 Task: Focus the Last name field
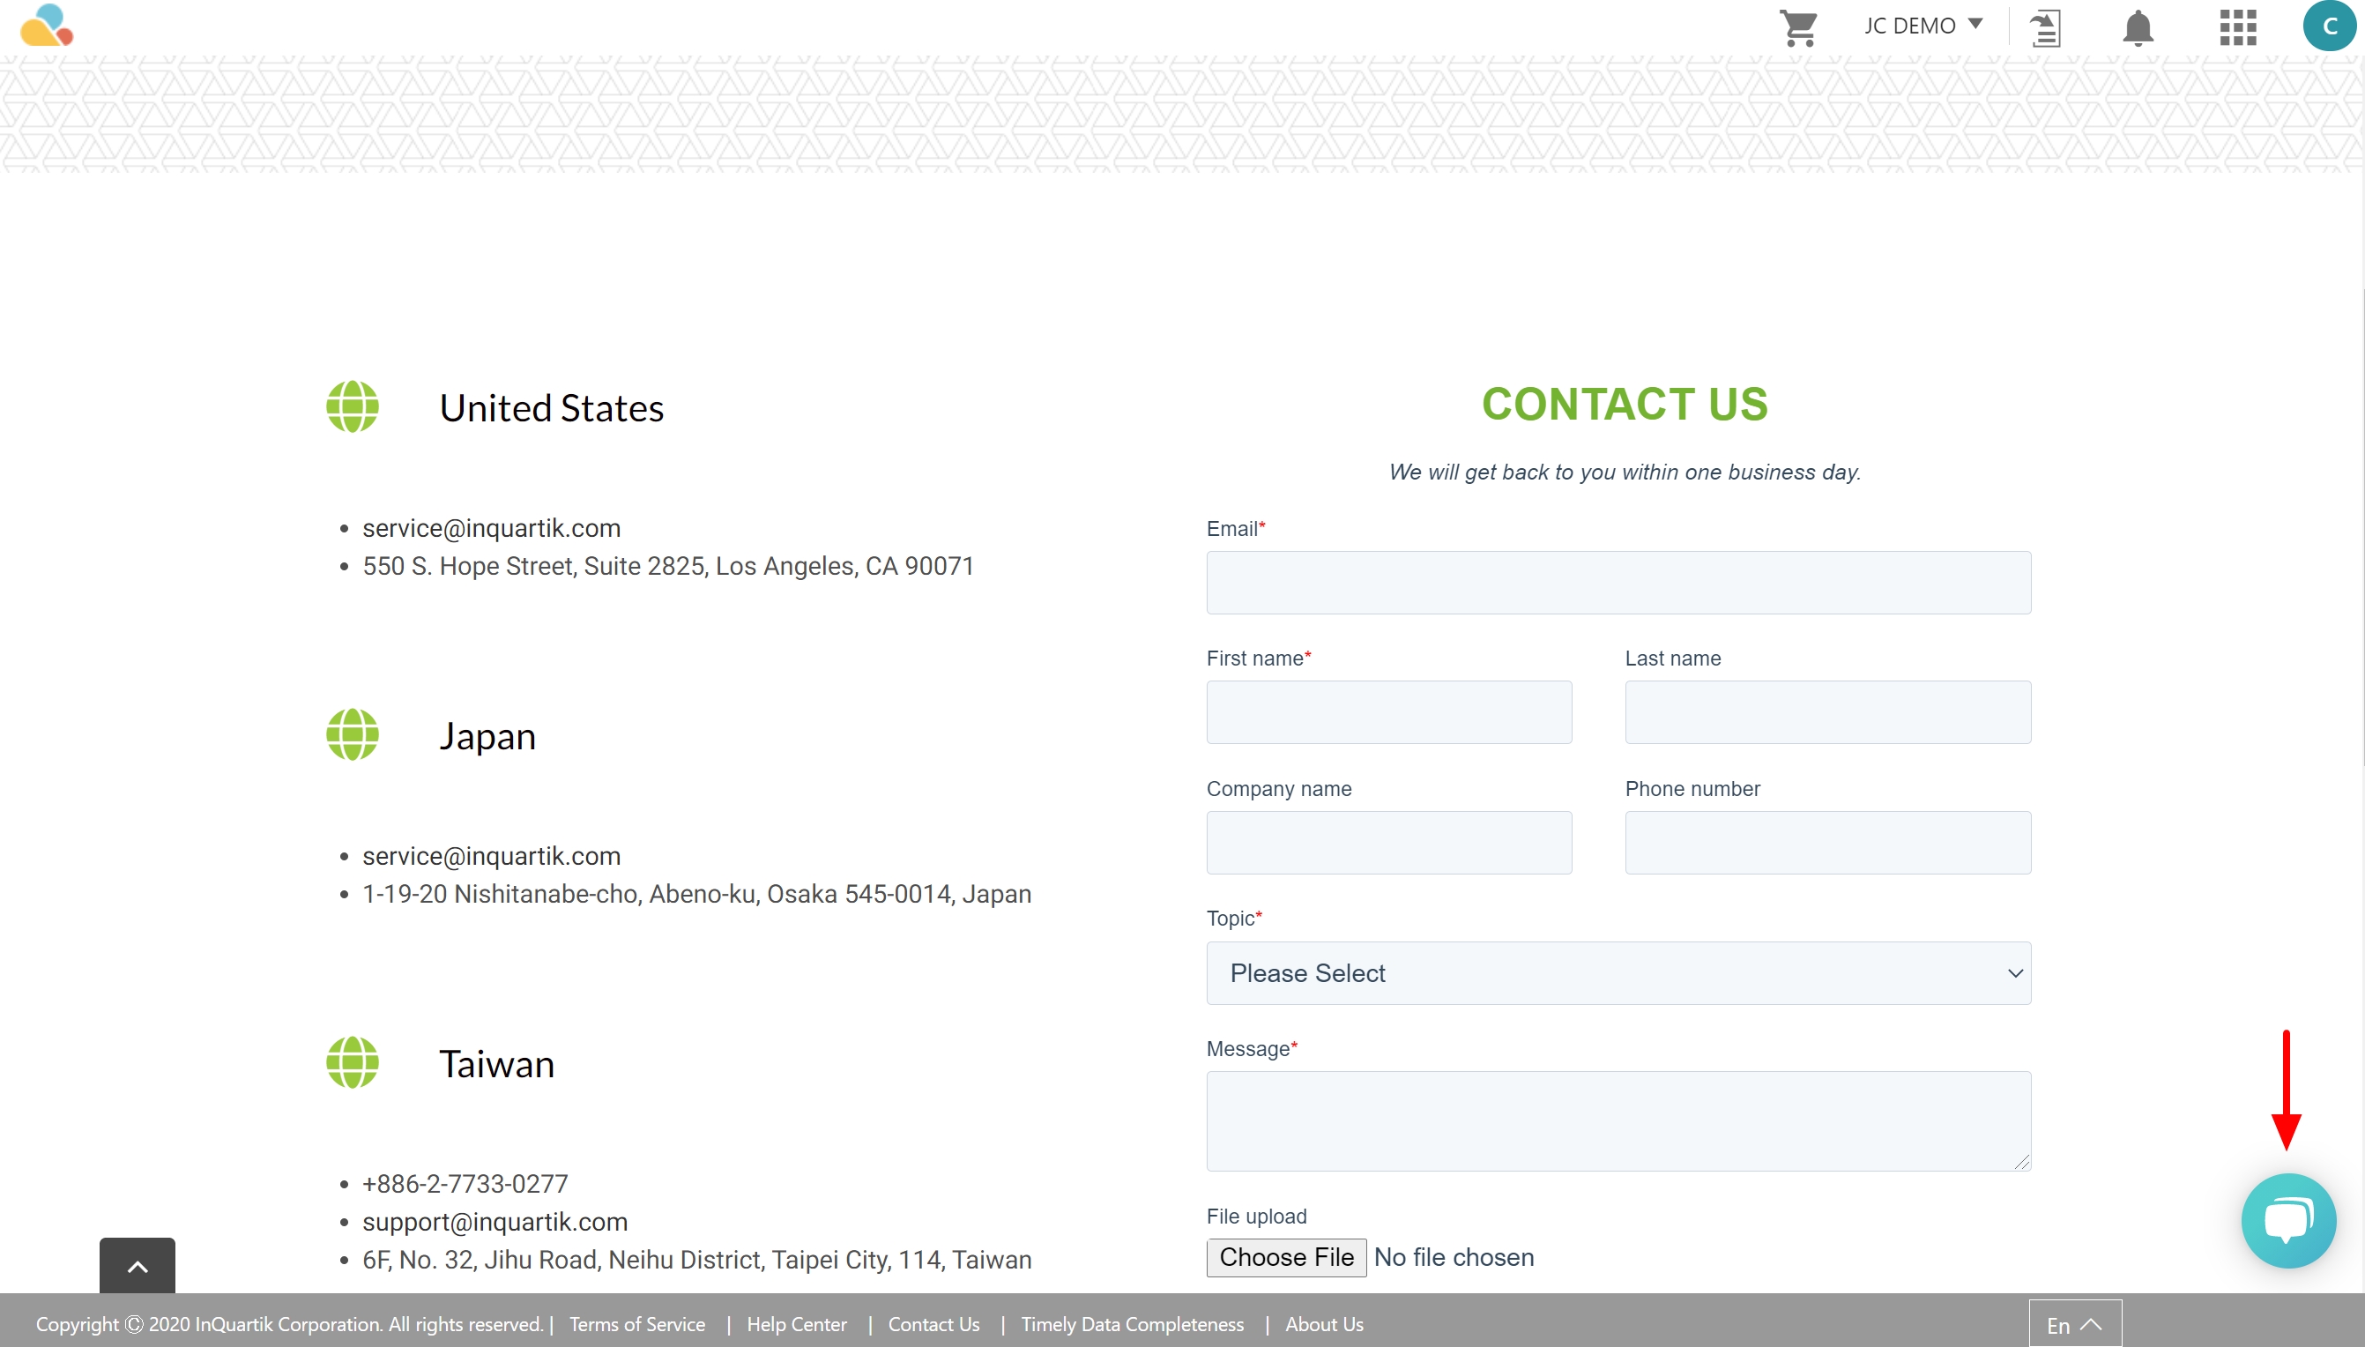coord(1827,712)
